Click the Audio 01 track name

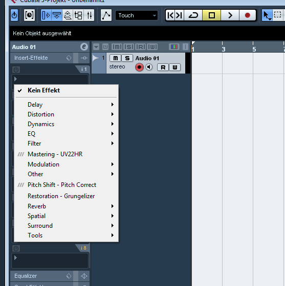[147, 58]
